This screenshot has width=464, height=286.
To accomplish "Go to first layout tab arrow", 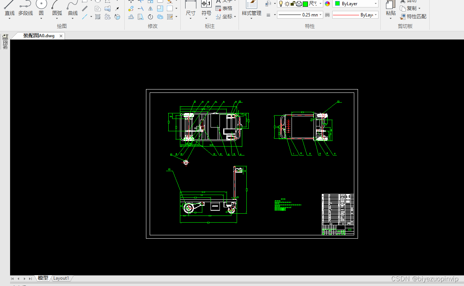I will [12, 279].
